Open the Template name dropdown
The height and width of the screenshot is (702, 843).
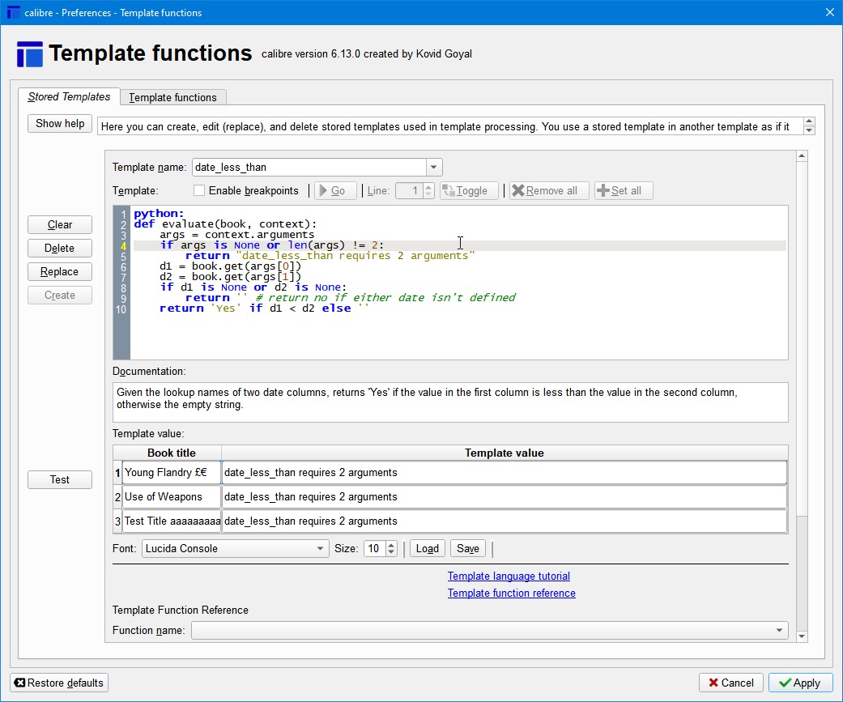coord(434,168)
